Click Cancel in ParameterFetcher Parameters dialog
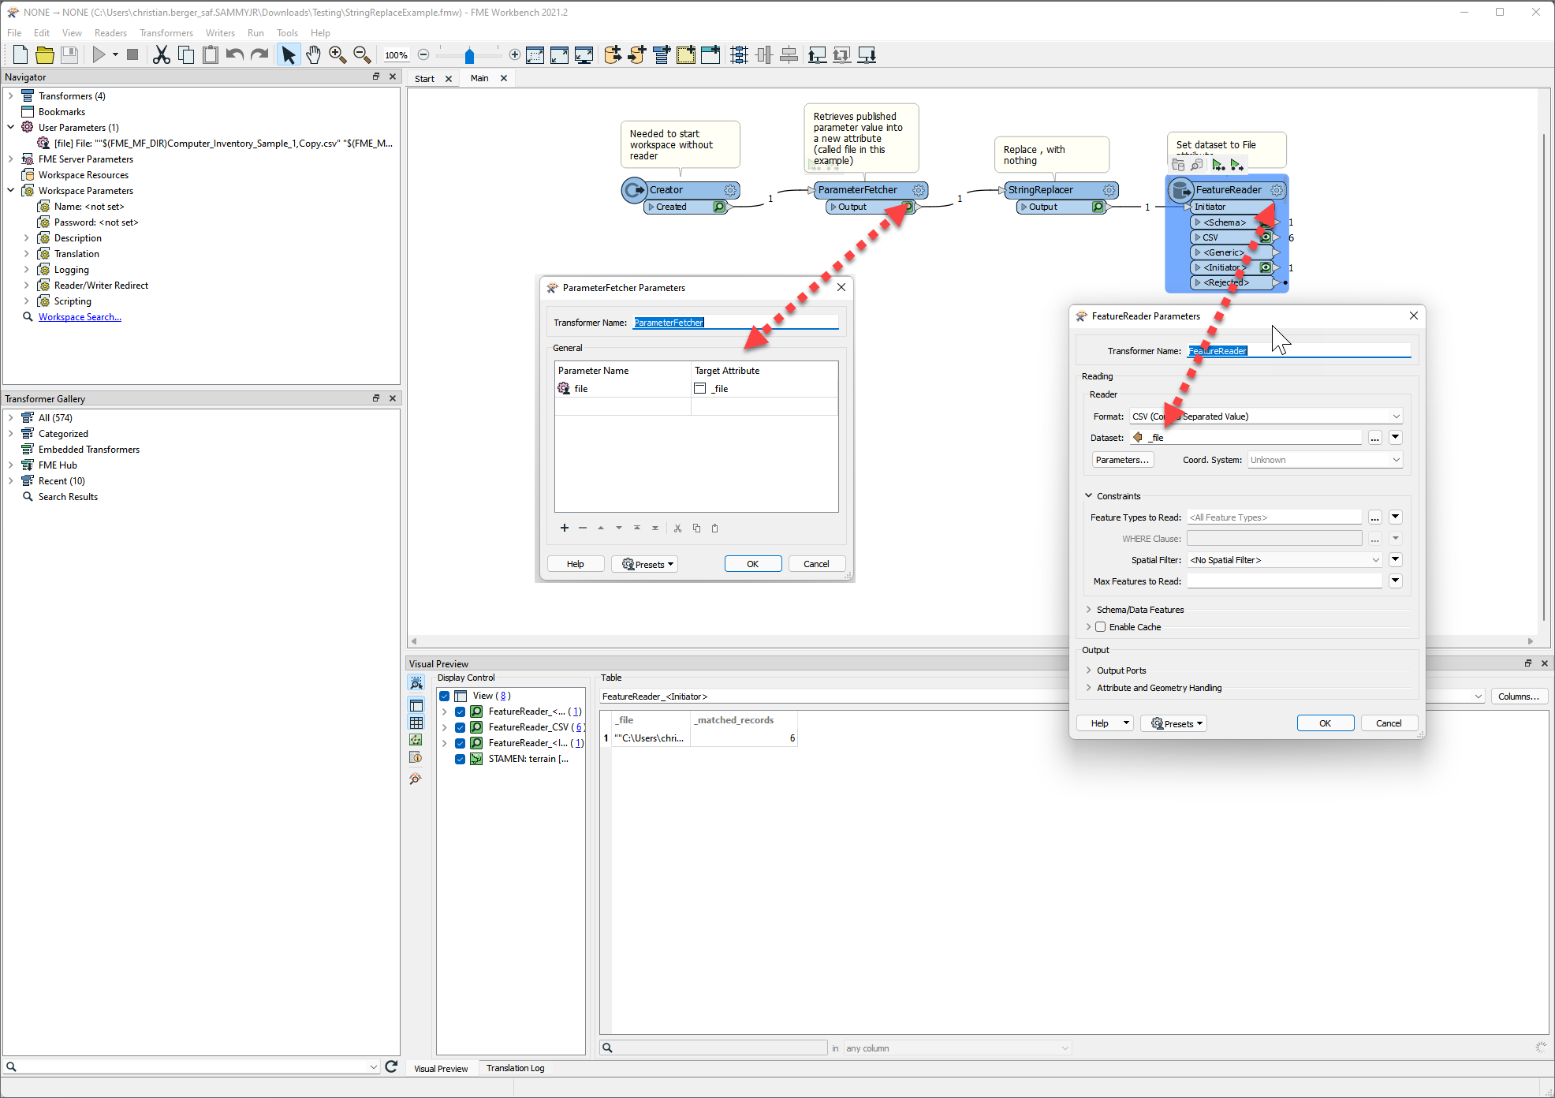Image resolution: width=1555 pixels, height=1098 pixels. [x=816, y=564]
